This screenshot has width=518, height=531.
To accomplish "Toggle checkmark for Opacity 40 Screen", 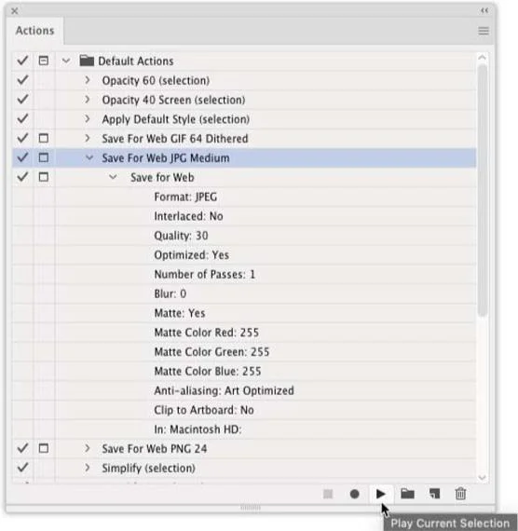I will pos(22,100).
